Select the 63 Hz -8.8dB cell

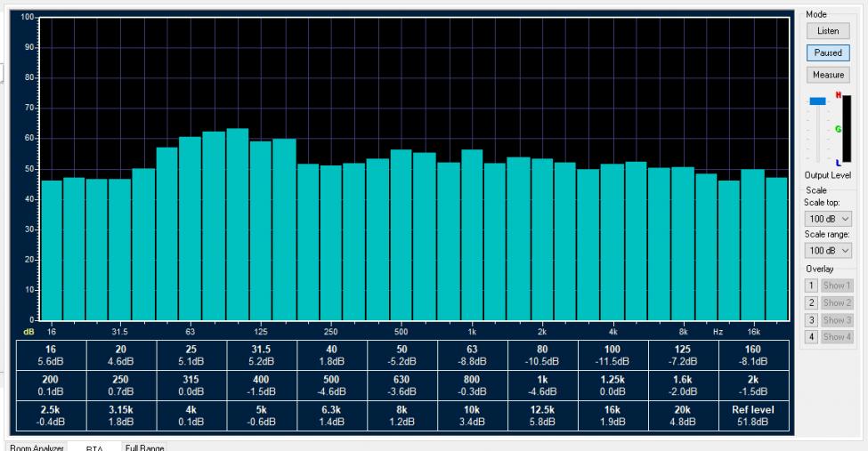click(473, 355)
